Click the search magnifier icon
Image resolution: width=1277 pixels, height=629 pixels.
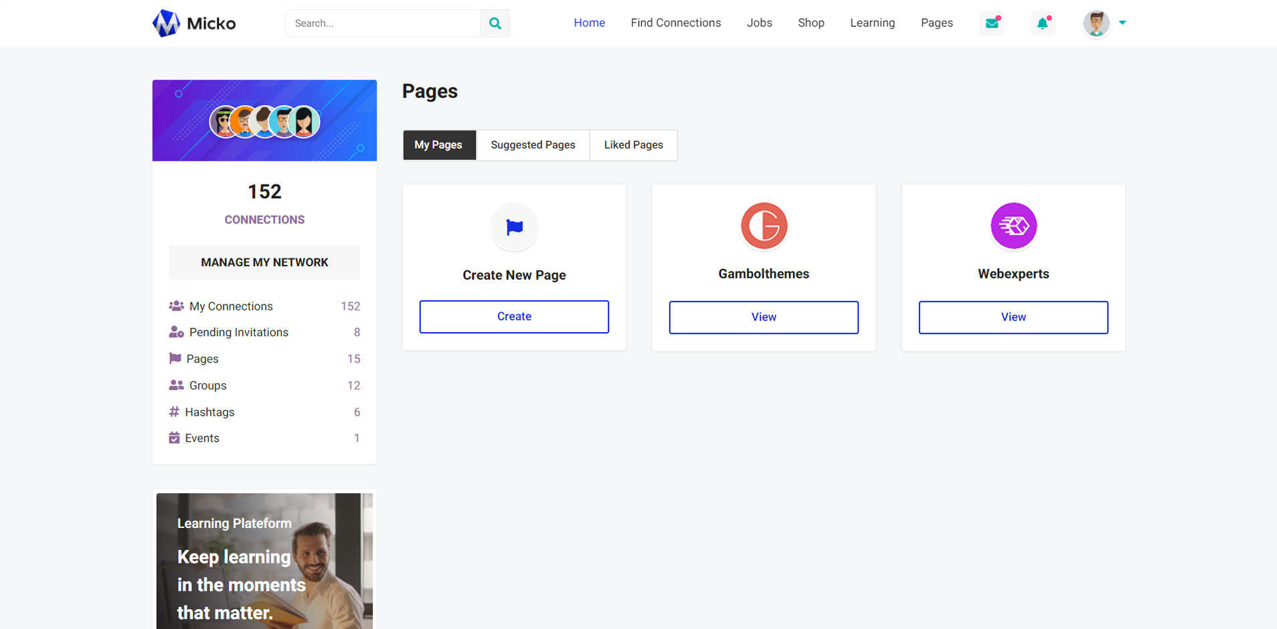(x=495, y=23)
